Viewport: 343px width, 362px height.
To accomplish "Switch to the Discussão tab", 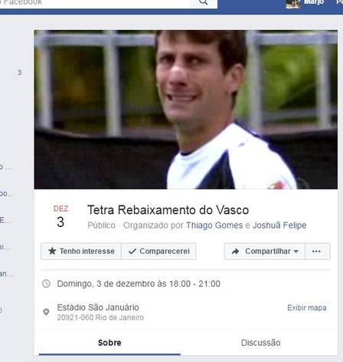I will tap(260, 343).
